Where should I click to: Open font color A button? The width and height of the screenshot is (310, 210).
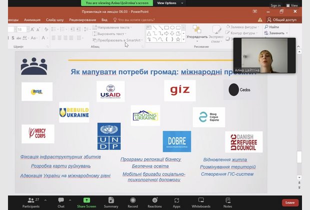click(44, 38)
